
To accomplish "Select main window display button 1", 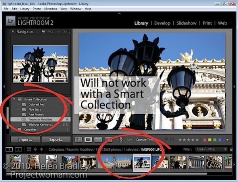I will coord(9,149).
